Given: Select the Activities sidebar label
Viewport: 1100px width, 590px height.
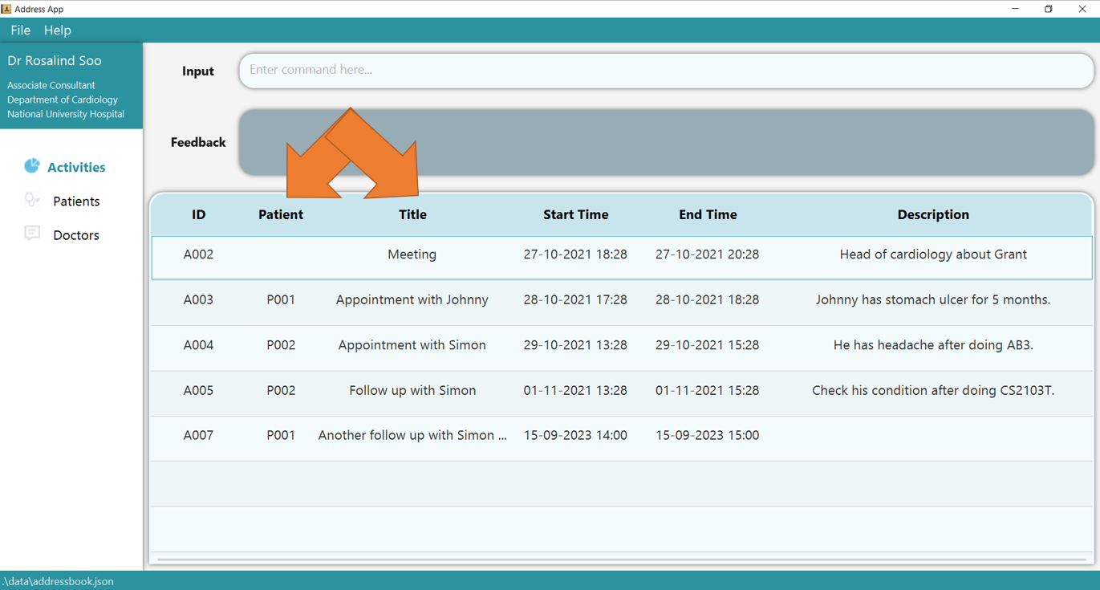Looking at the screenshot, I should [76, 168].
